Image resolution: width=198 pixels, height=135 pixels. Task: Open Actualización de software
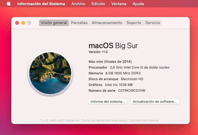click(x=154, y=101)
